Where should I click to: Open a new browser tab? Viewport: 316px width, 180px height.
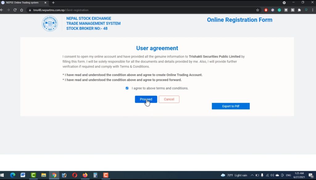53,3
